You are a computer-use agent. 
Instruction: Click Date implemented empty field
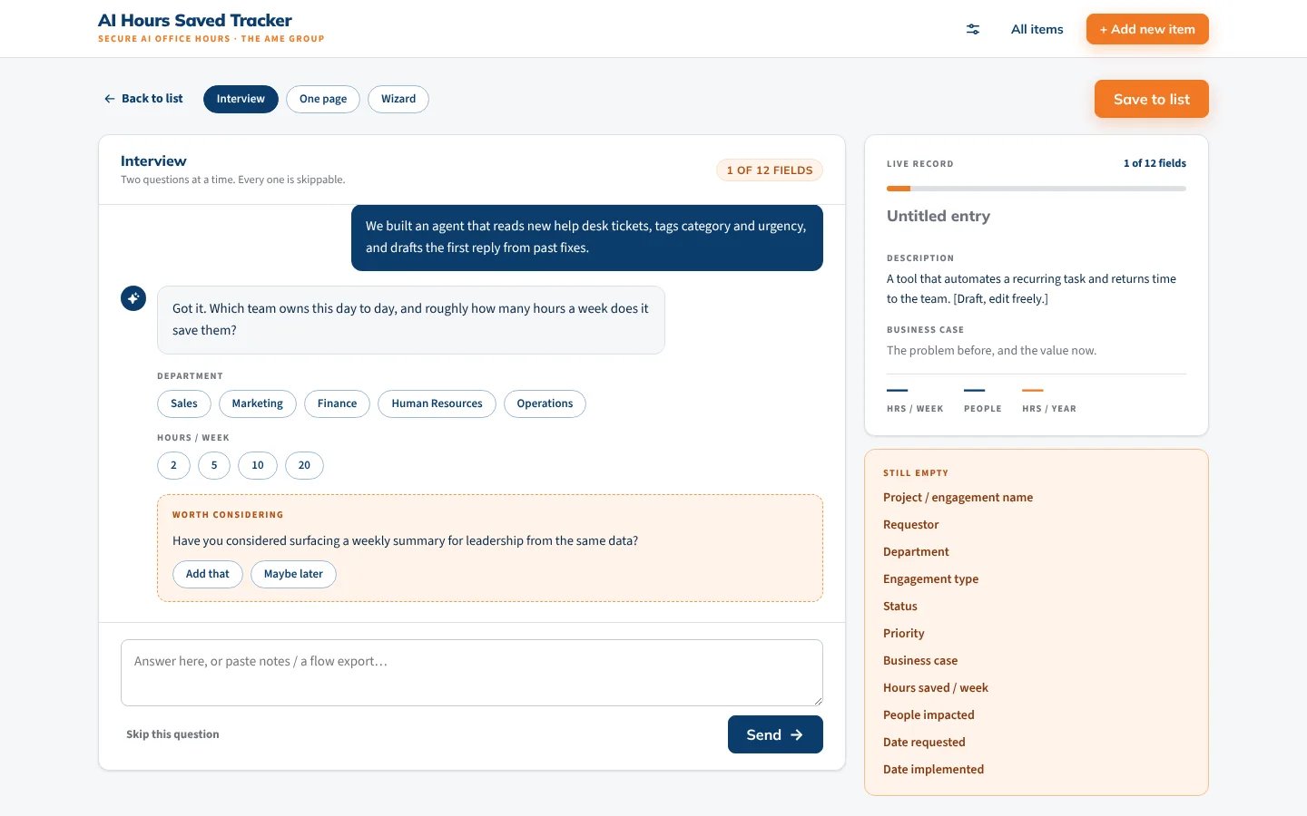933,770
